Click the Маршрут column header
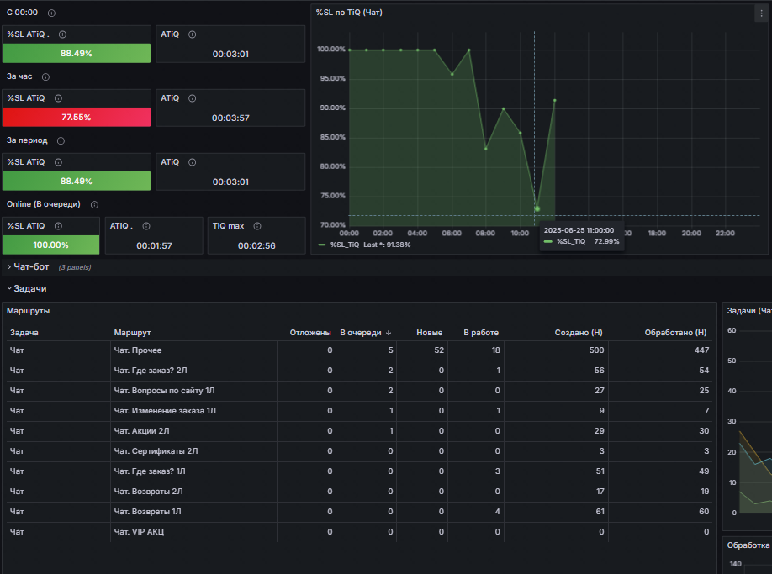Image resolution: width=772 pixels, height=574 pixels. point(132,333)
